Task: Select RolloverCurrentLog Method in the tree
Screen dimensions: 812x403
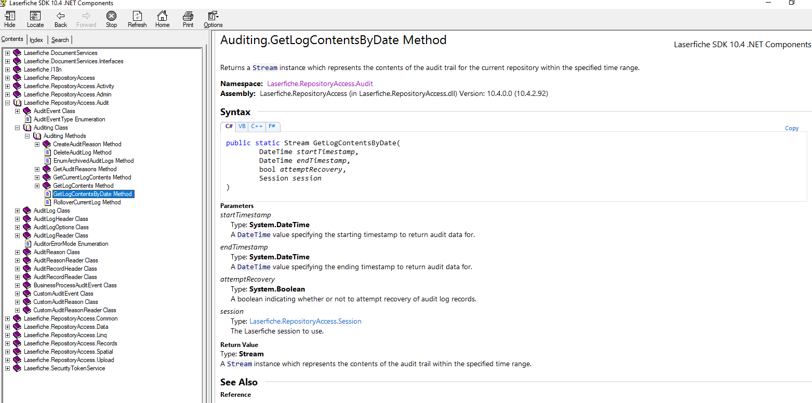Action: coord(87,202)
